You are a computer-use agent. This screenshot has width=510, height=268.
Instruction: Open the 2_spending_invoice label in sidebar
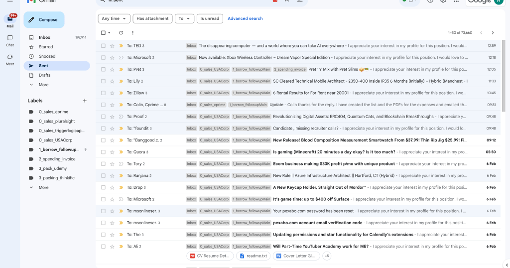pos(57,159)
